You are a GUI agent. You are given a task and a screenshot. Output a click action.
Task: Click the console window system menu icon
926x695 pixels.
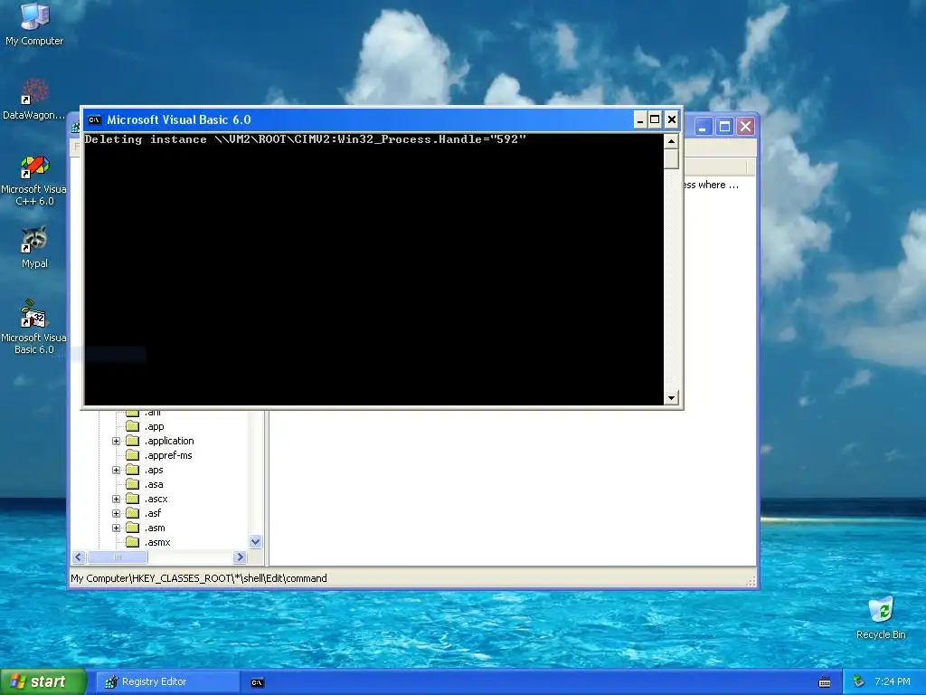94,120
